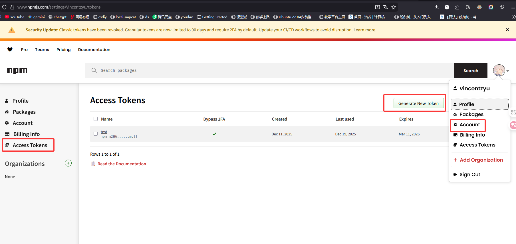Open the user avatar dropdown menu
516x244 pixels.
point(501,70)
